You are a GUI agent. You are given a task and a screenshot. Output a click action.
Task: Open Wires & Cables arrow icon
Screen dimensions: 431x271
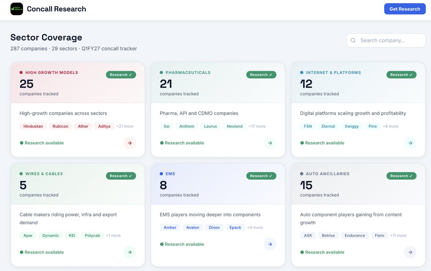[x=130, y=252]
